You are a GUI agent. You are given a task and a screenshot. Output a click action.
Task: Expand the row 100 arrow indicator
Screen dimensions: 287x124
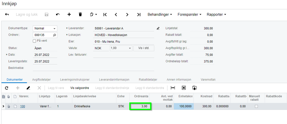click(x=3, y=106)
